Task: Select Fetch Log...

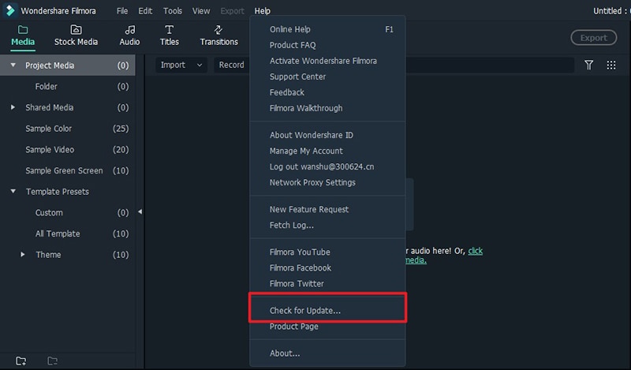Action: tap(327, 225)
